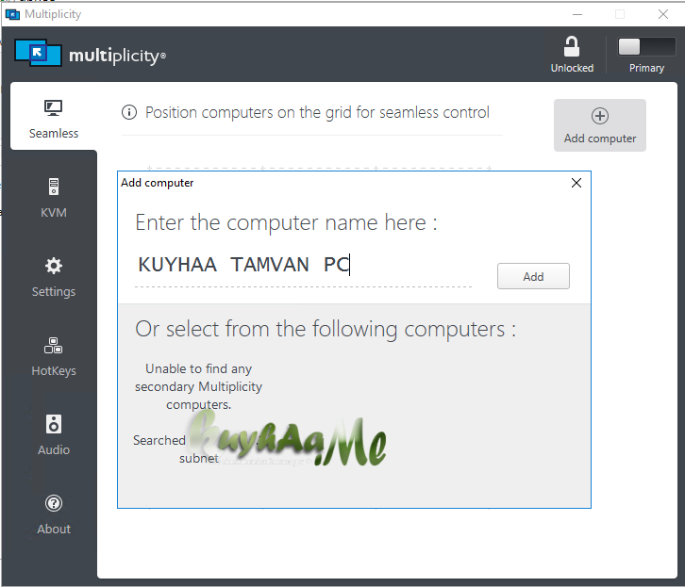This screenshot has width=685, height=587.
Task: Close the Multiplicity window
Action: pyautogui.click(x=662, y=14)
